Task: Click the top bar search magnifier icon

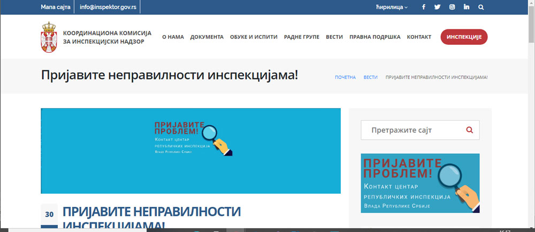Action: pos(481,7)
